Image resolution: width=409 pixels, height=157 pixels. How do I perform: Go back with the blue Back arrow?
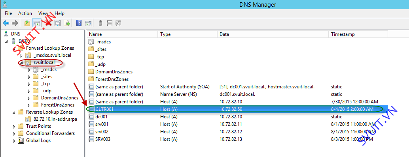pos(6,23)
